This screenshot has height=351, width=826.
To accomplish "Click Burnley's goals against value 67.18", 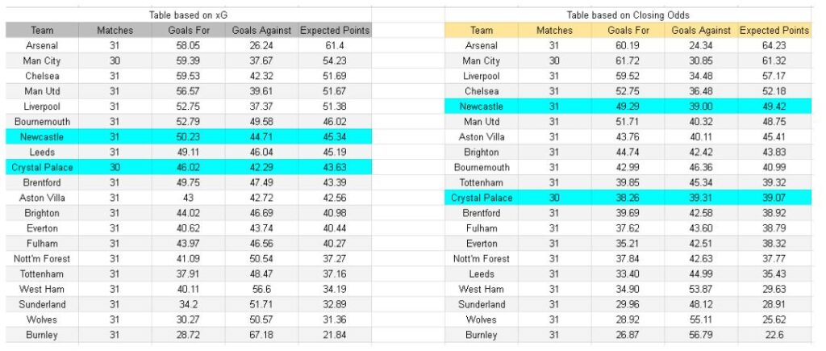I will (261, 335).
